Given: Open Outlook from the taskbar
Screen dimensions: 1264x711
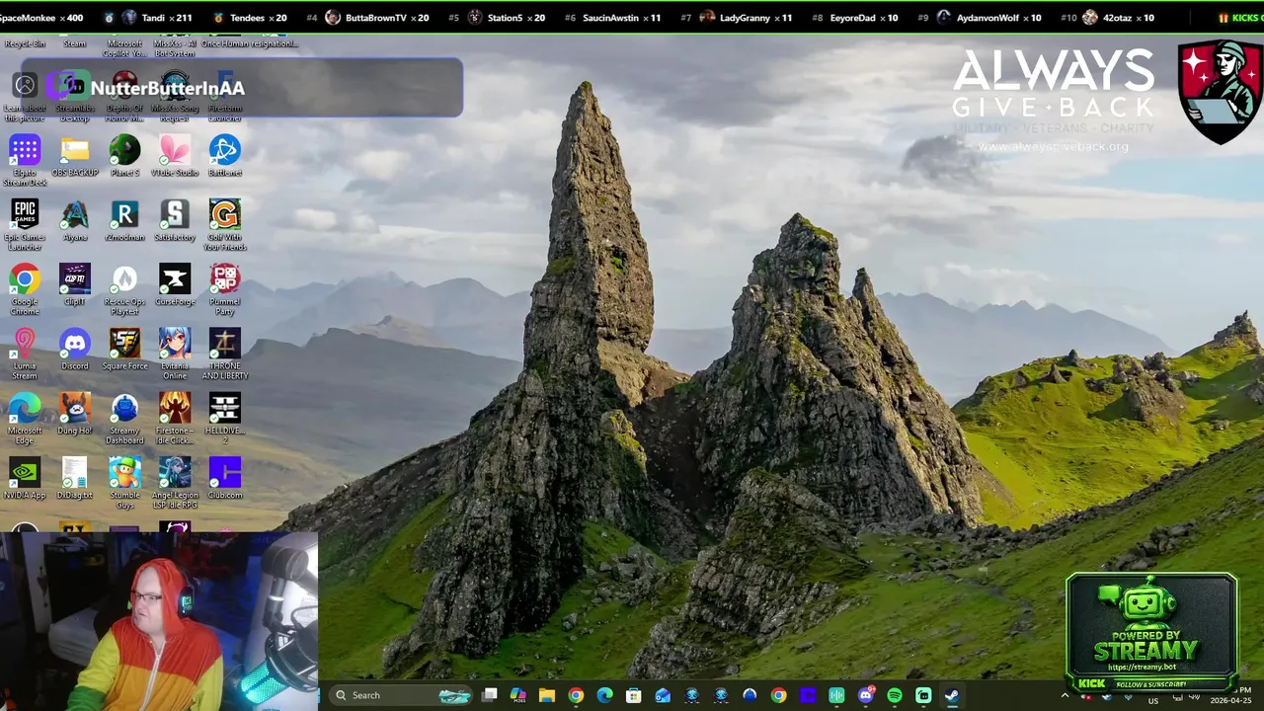Looking at the screenshot, I should 663,695.
